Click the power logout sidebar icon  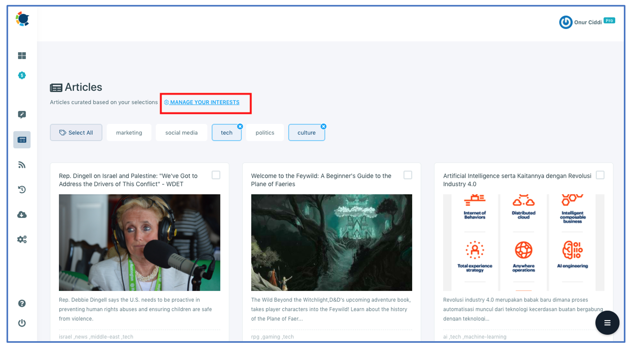pos(22,323)
